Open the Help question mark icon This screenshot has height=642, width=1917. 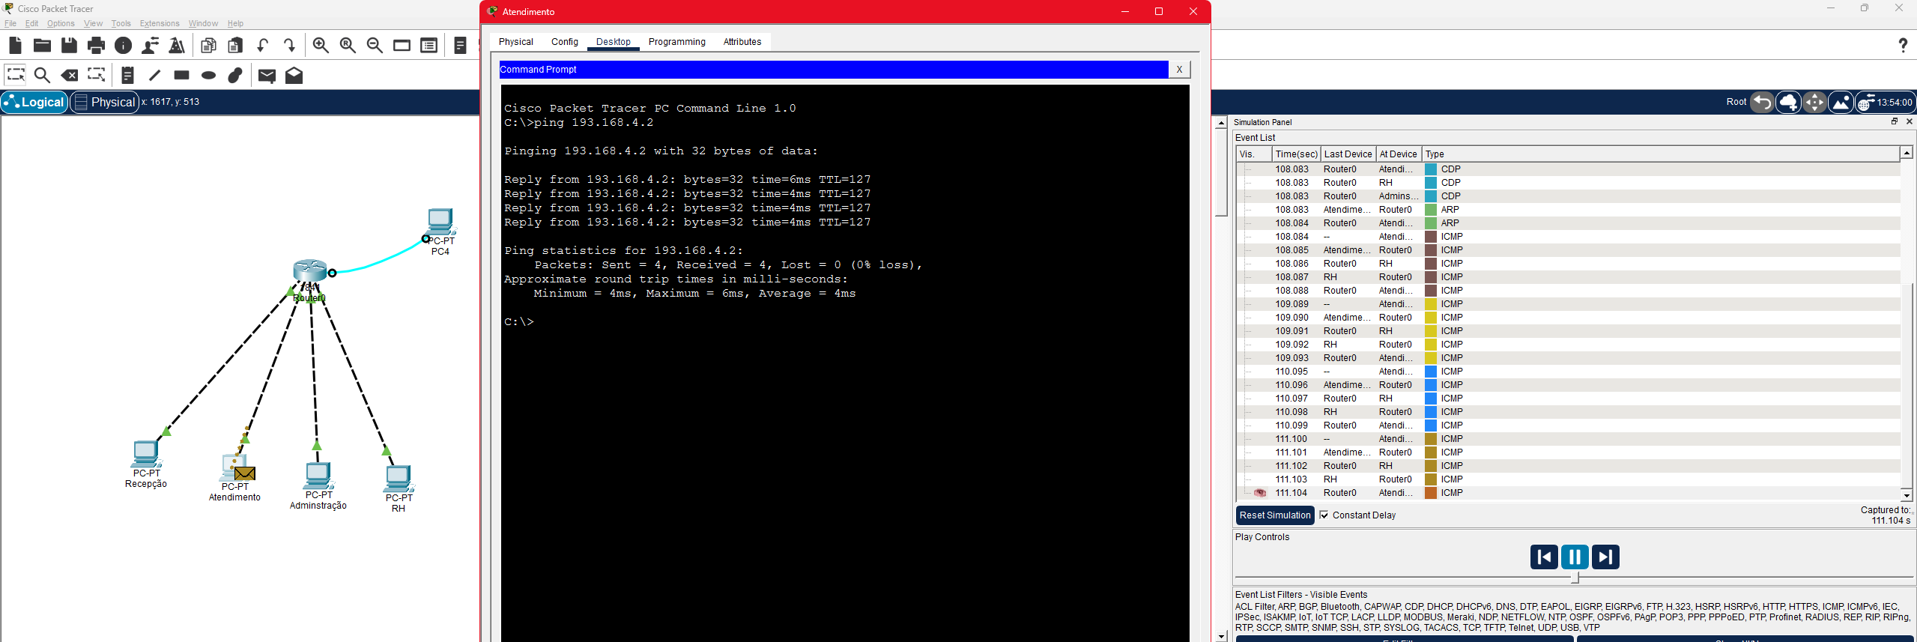pyautogui.click(x=1903, y=46)
